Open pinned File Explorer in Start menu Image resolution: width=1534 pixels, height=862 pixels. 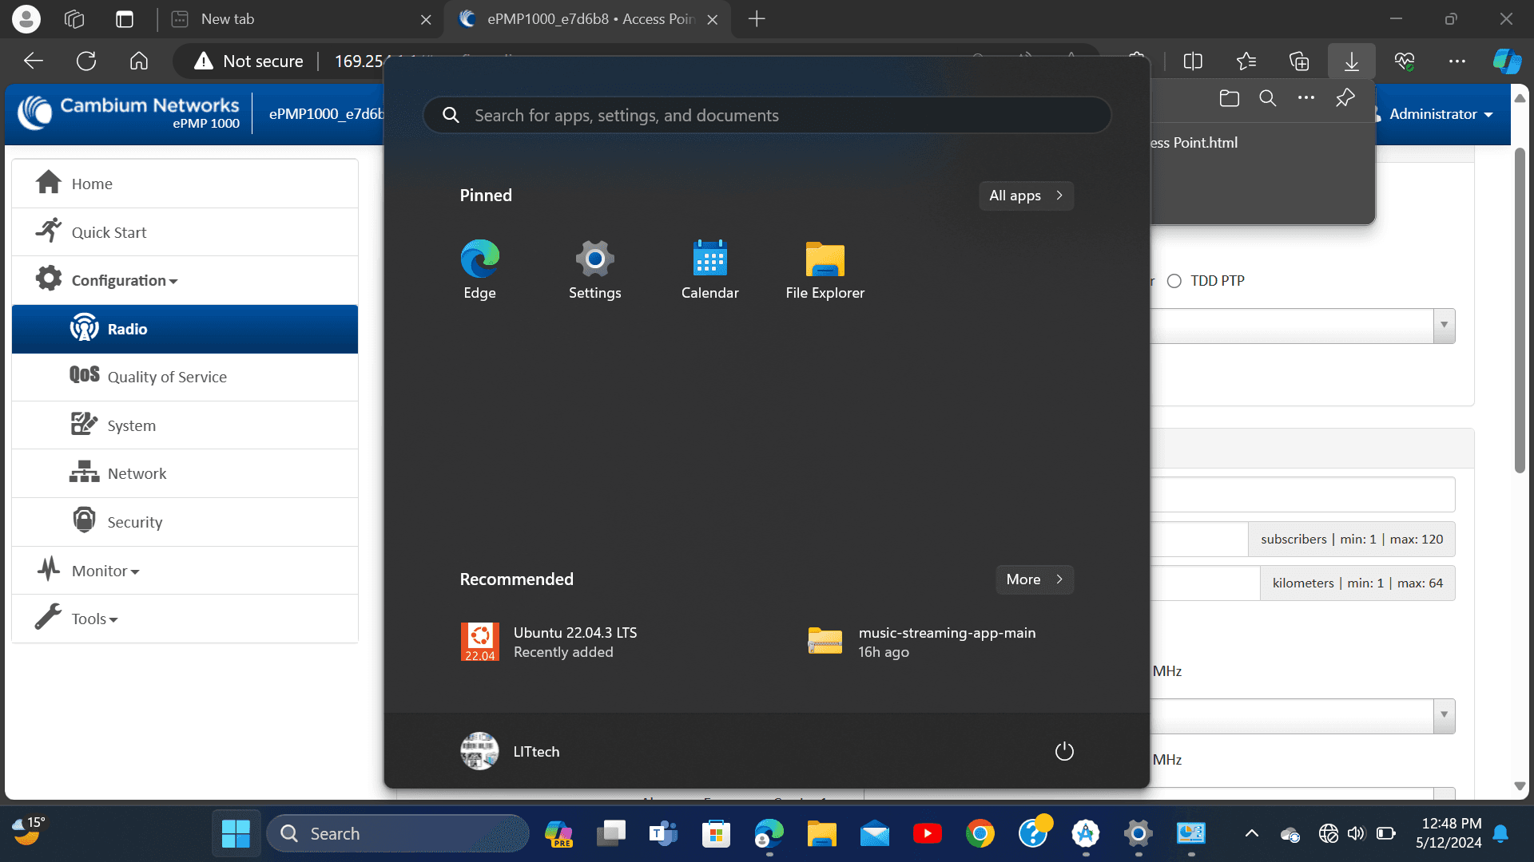[x=825, y=270]
